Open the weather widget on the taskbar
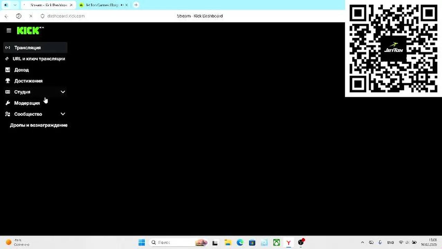Viewport: 442px width, 249px height. 17,242
